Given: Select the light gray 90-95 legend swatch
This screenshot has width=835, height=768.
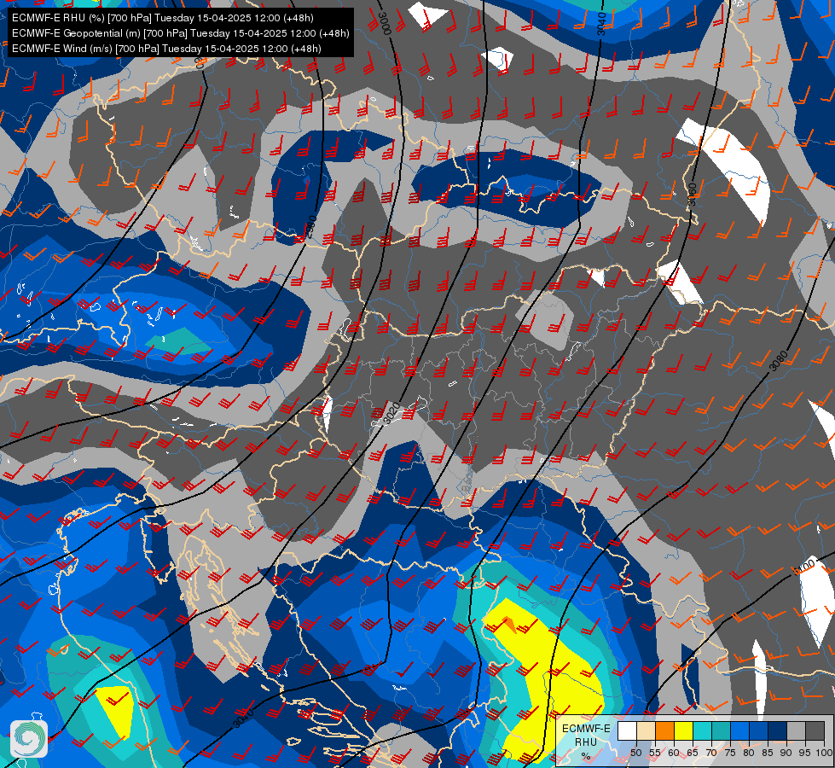Looking at the screenshot, I should point(796,731).
